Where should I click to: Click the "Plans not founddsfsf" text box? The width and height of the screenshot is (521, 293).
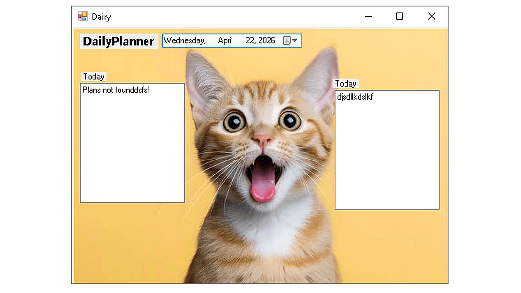133,143
